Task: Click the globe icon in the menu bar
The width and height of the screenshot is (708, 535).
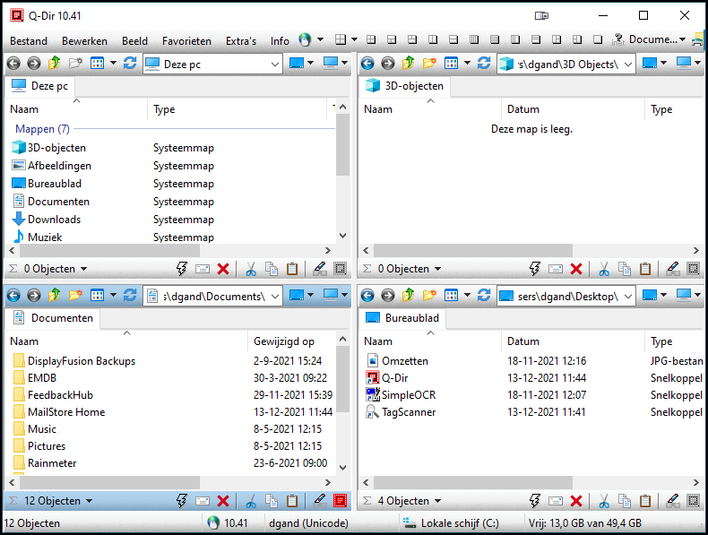Action: [305, 40]
